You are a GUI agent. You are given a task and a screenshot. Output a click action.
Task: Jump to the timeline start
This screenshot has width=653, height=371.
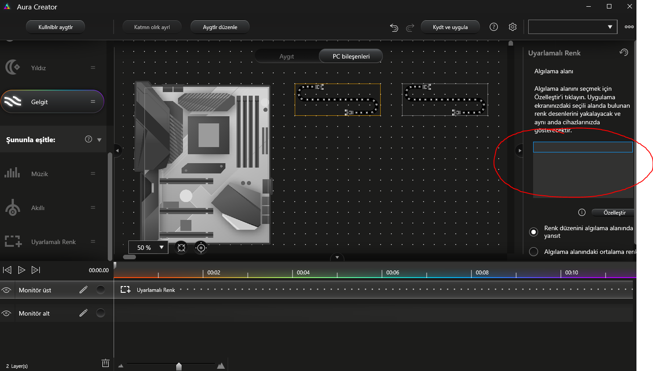click(7, 270)
